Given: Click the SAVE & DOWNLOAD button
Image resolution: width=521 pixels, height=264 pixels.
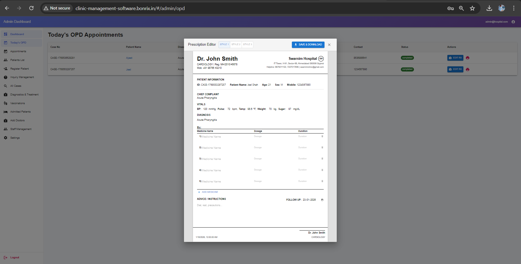Looking at the screenshot, I should point(308,45).
